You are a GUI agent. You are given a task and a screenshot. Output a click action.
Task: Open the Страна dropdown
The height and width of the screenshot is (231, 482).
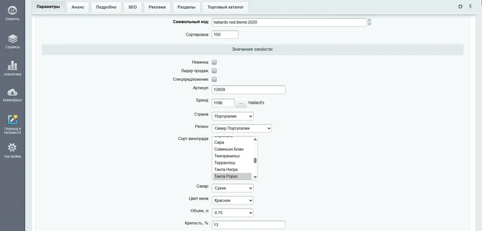click(233, 116)
